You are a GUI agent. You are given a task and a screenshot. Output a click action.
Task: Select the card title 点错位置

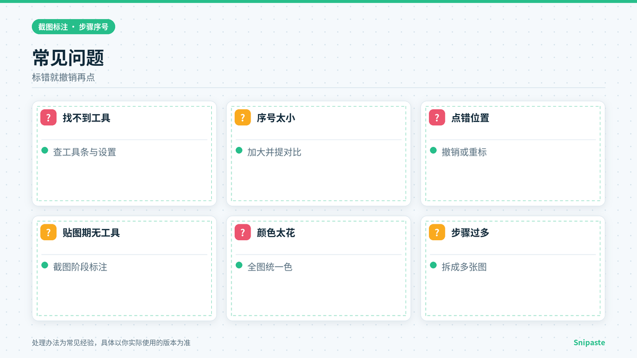point(470,118)
